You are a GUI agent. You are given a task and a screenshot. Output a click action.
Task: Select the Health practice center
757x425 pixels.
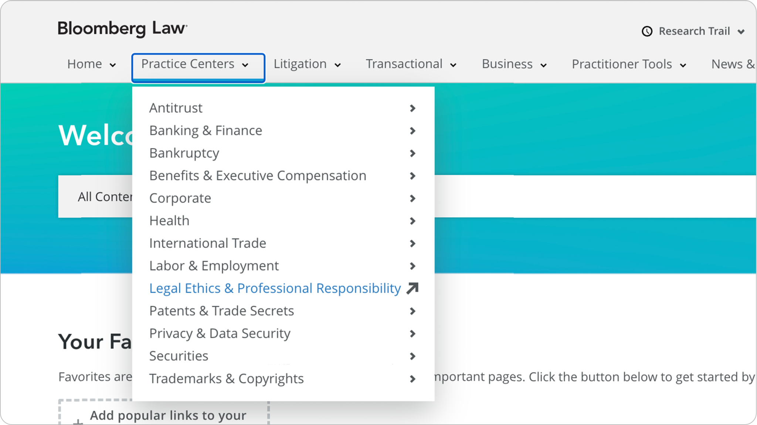coord(169,221)
